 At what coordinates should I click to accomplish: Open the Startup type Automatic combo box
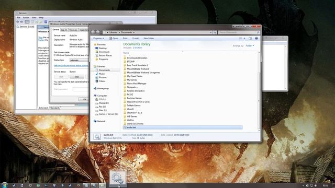79,61
